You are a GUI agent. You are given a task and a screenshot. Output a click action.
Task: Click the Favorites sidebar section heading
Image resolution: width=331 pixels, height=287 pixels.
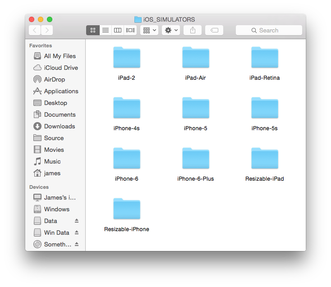[x=41, y=46]
